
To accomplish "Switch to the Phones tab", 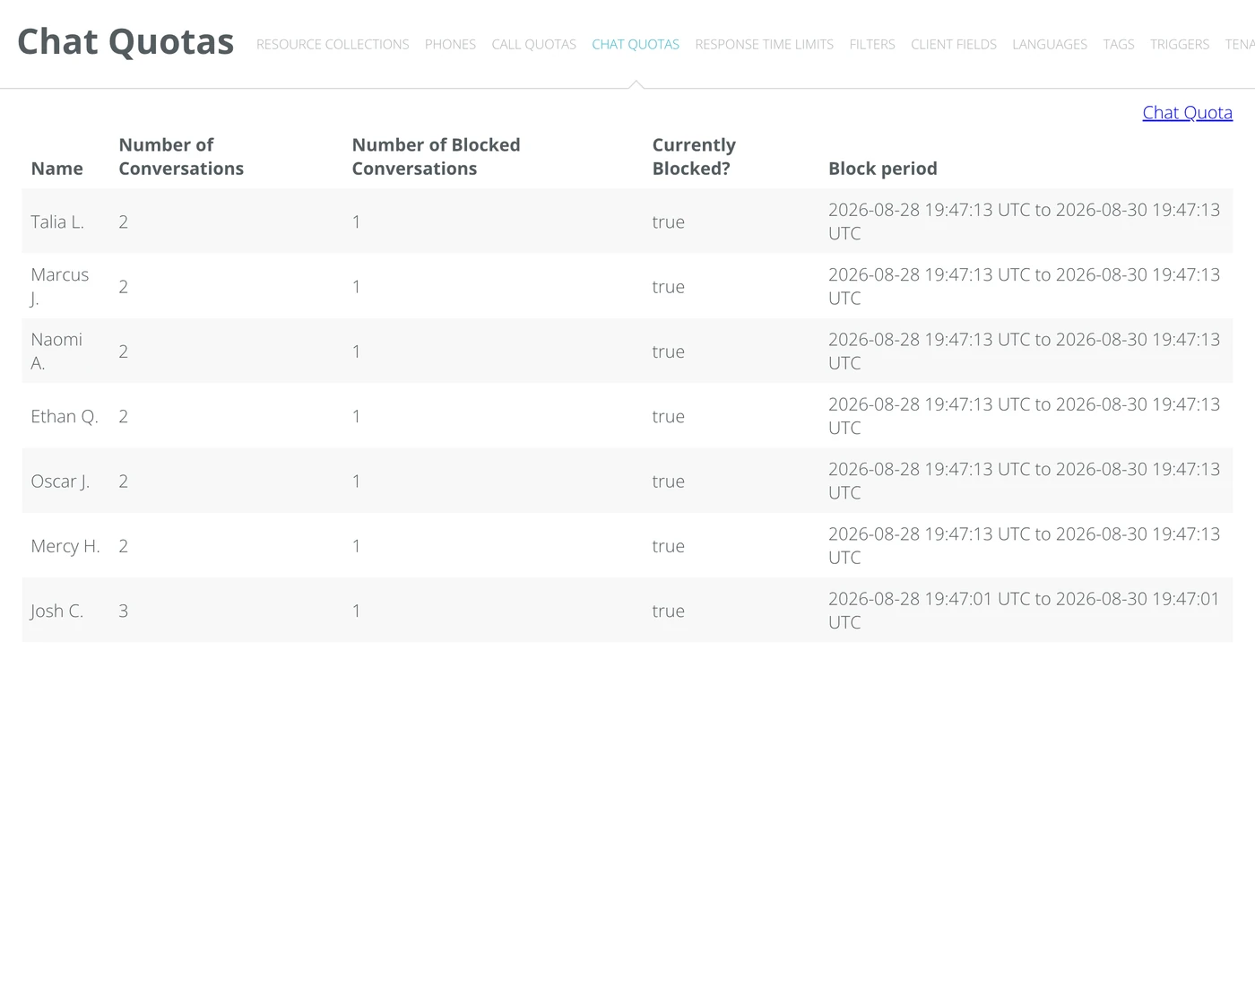I will pos(450,44).
